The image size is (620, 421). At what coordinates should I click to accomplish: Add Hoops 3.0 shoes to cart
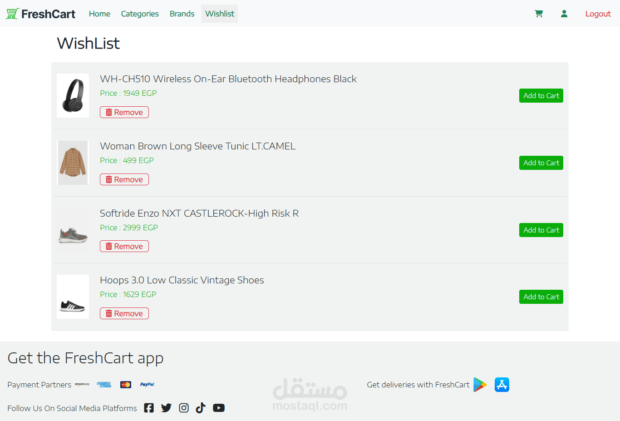pyautogui.click(x=541, y=297)
